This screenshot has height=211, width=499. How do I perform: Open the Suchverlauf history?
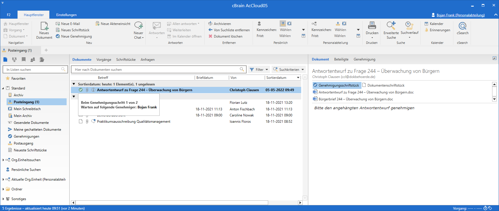click(409, 30)
